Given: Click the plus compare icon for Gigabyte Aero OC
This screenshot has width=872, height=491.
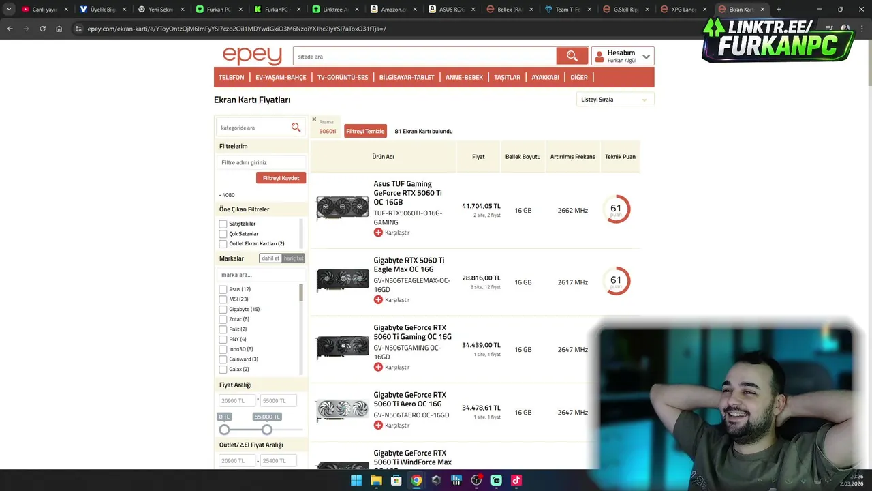Looking at the screenshot, I should click(378, 426).
